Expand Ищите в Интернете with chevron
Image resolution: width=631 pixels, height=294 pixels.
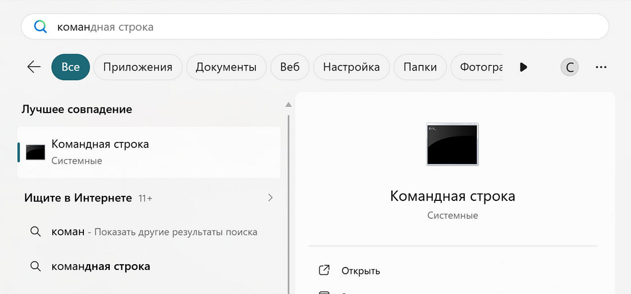pos(271,198)
